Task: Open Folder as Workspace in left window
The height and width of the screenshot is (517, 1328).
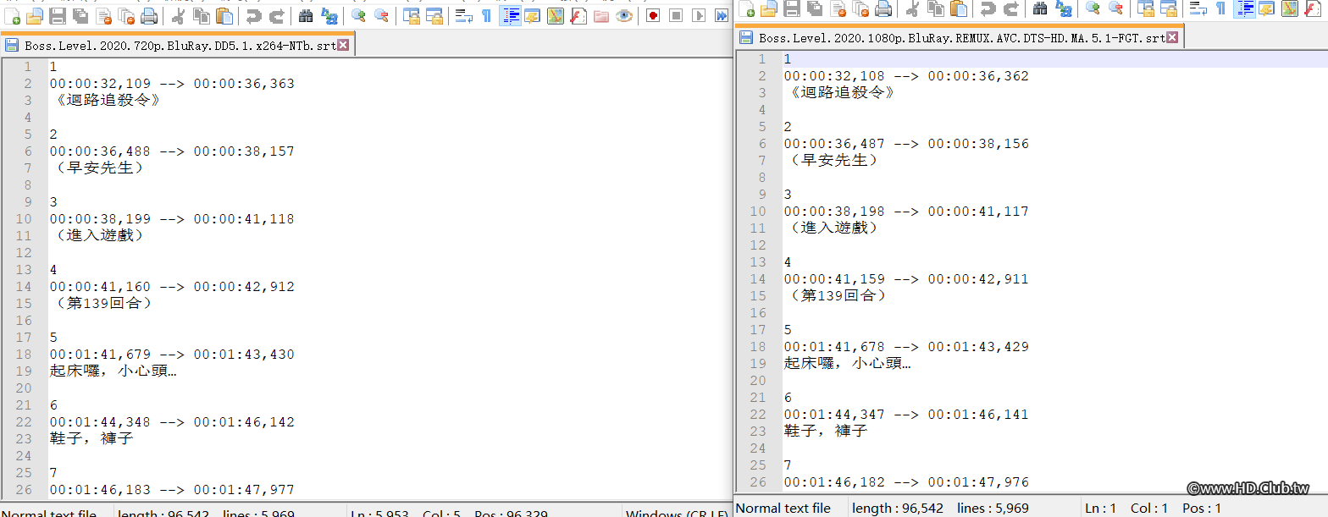Action: (601, 16)
